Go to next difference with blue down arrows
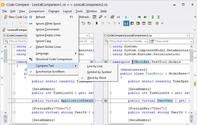 click(x=126, y=17)
